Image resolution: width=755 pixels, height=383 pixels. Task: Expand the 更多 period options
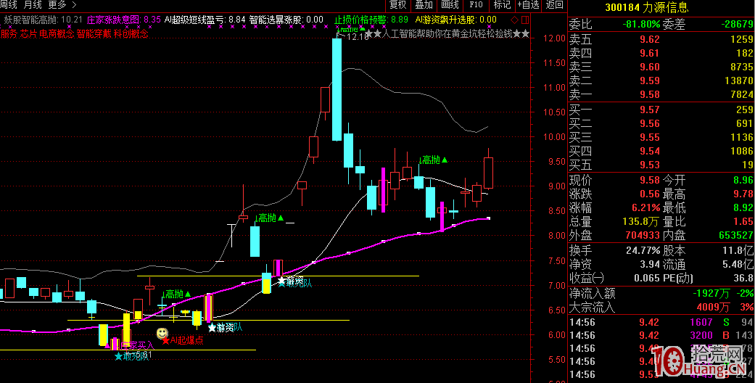click(62, 5)
